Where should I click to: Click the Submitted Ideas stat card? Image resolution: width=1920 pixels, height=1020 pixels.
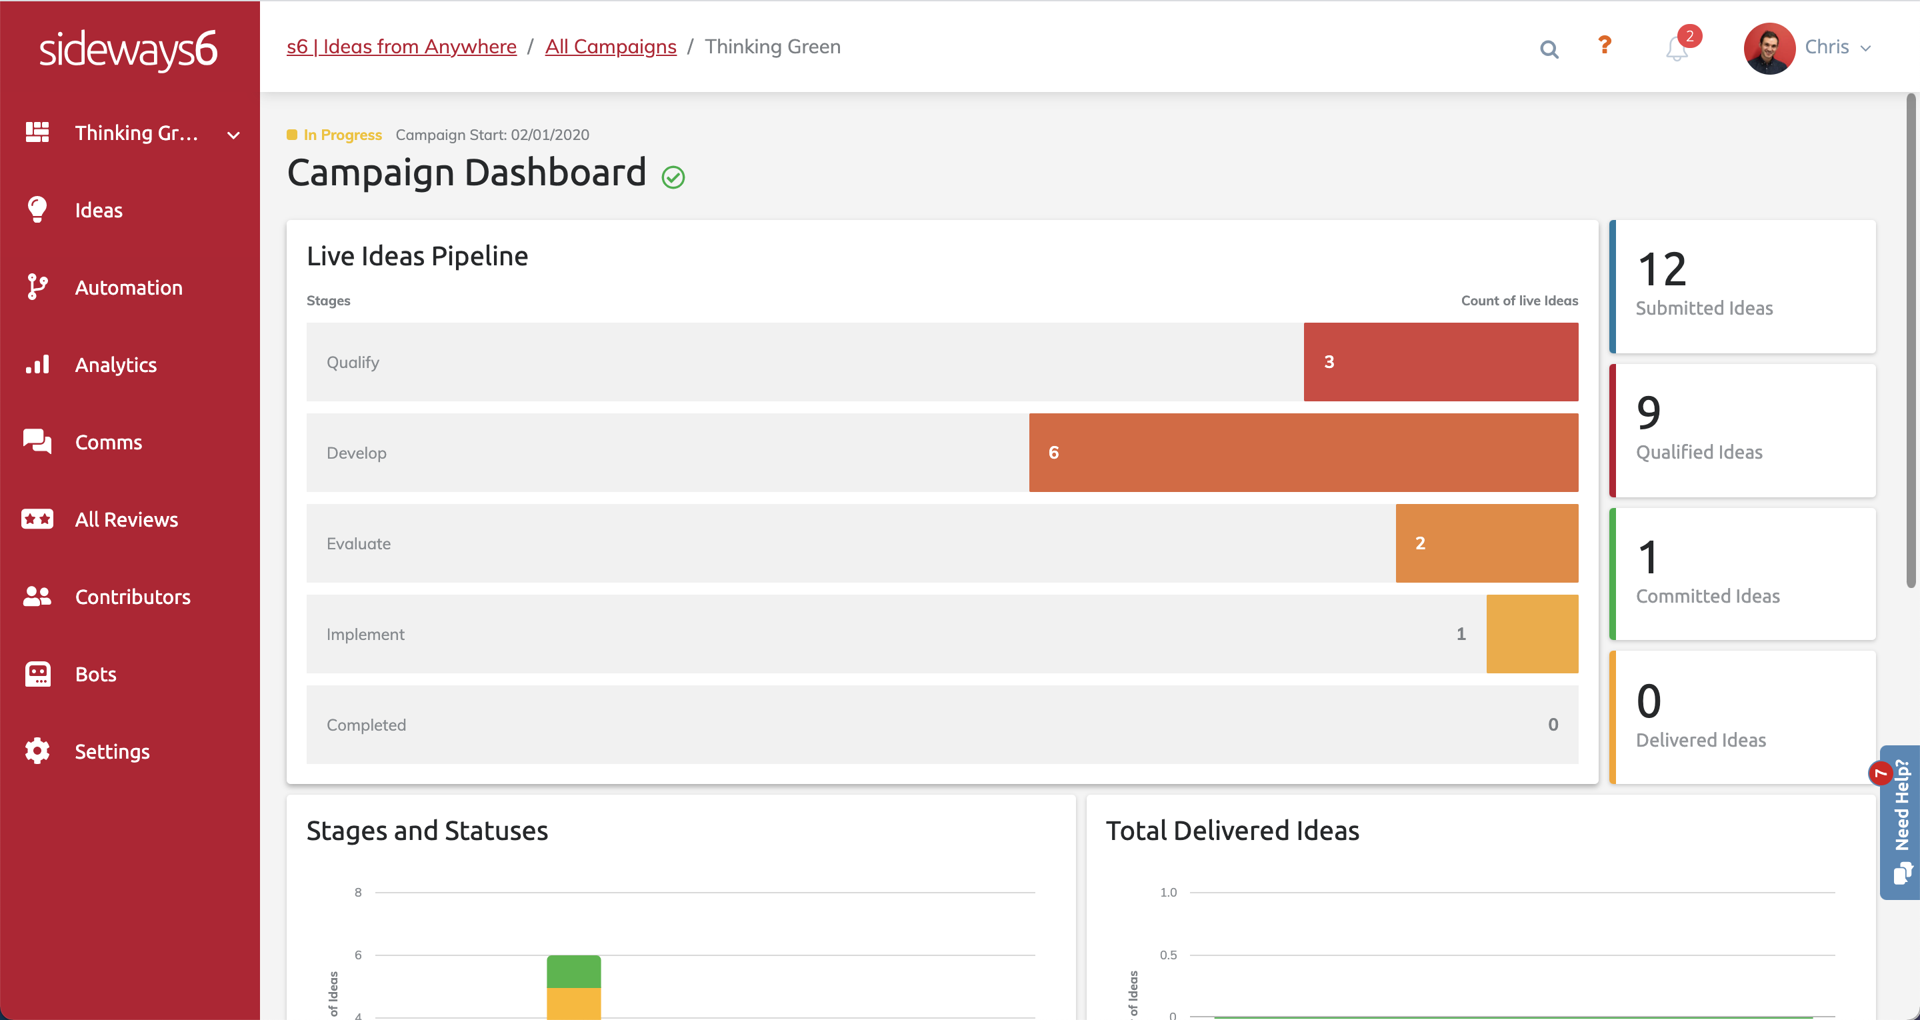click(x=1743, y=286)
